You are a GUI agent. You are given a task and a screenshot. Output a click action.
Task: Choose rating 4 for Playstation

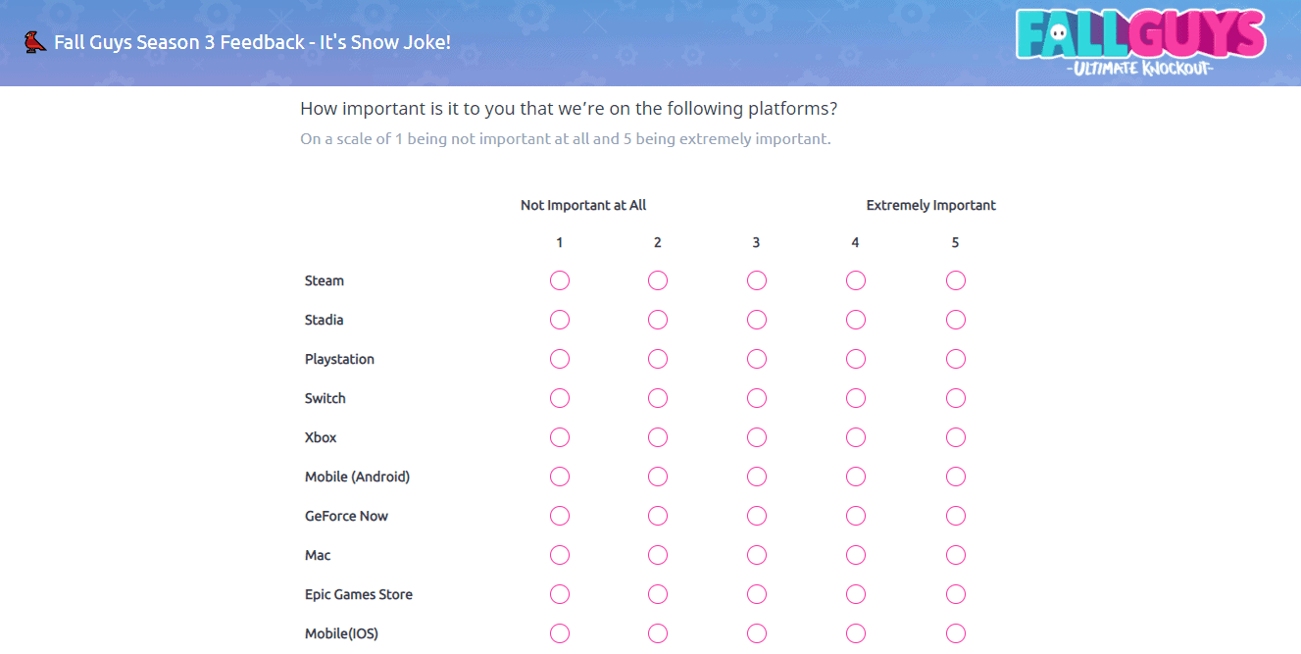point(856,360)
